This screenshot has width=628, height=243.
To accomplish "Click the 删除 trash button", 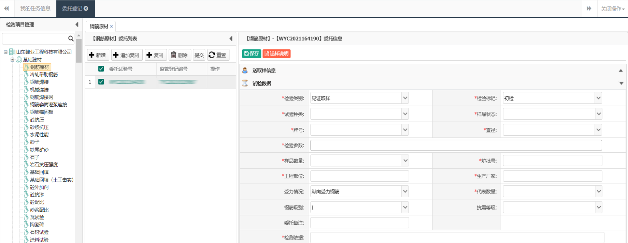I will pos(180,55).
